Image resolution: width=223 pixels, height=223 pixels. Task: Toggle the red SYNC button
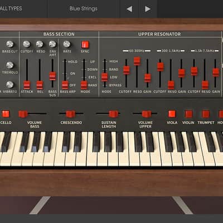85,45
